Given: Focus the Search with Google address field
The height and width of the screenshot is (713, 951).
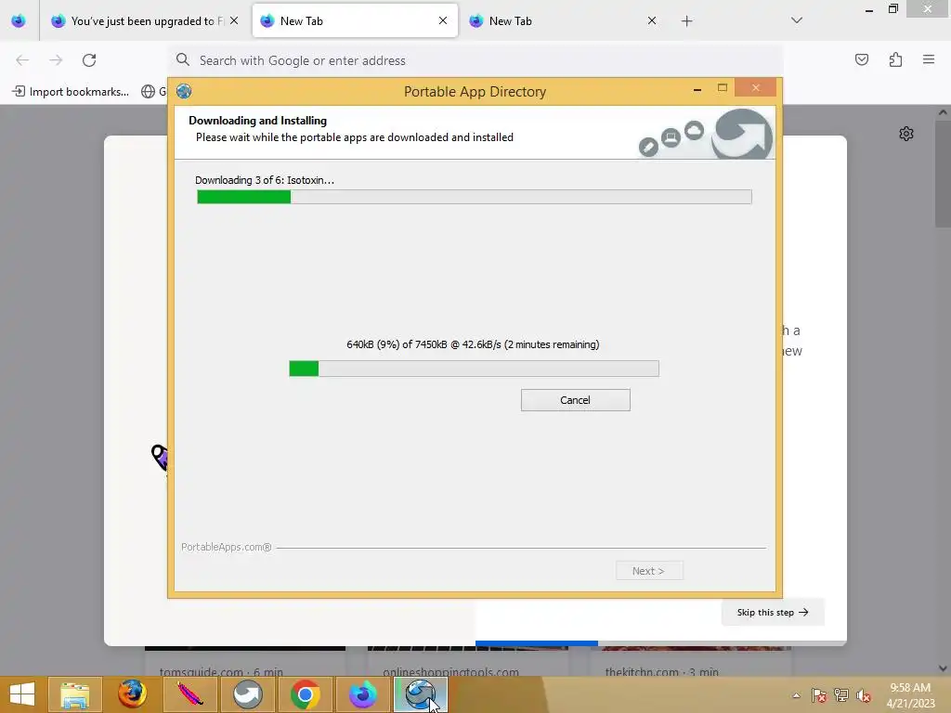Looking at the screenshot, I should click(x=475, y=60).
